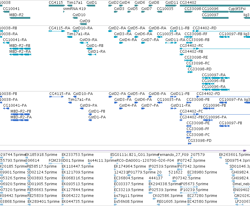Click the FGM230D01.5prime EST label
This screenshot has width=250, height=206.
coord(66,161)
